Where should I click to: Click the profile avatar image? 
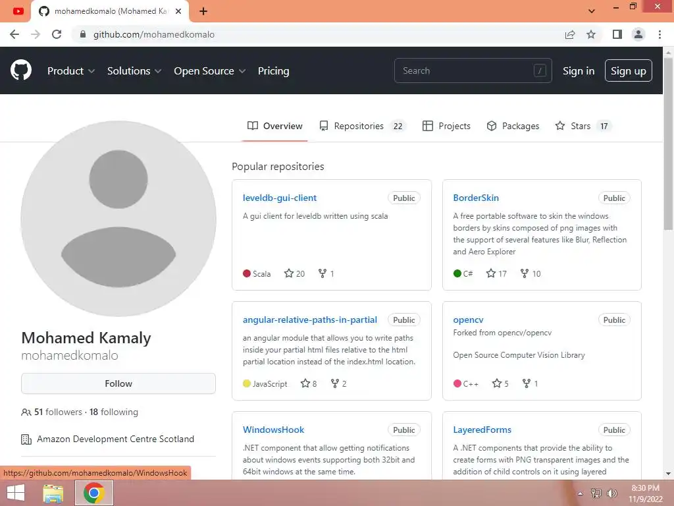point(118,219)
